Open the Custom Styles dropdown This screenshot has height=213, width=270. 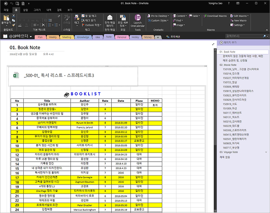click(158, 20)
